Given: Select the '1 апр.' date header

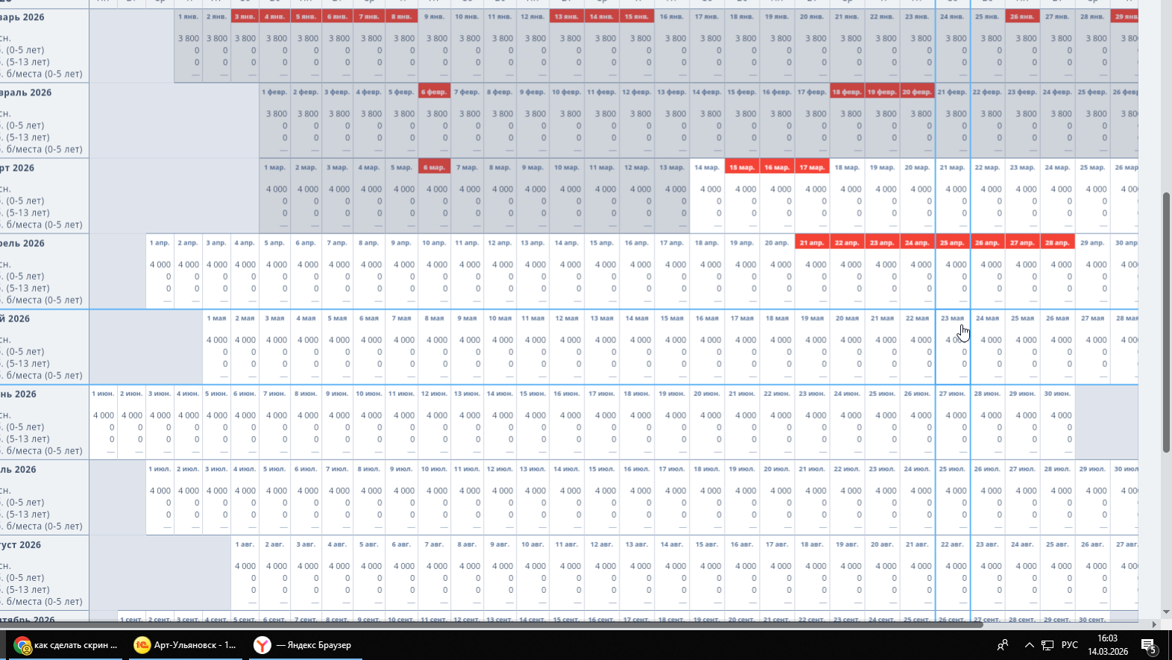Looking at the screenshot, I should 160,242.
